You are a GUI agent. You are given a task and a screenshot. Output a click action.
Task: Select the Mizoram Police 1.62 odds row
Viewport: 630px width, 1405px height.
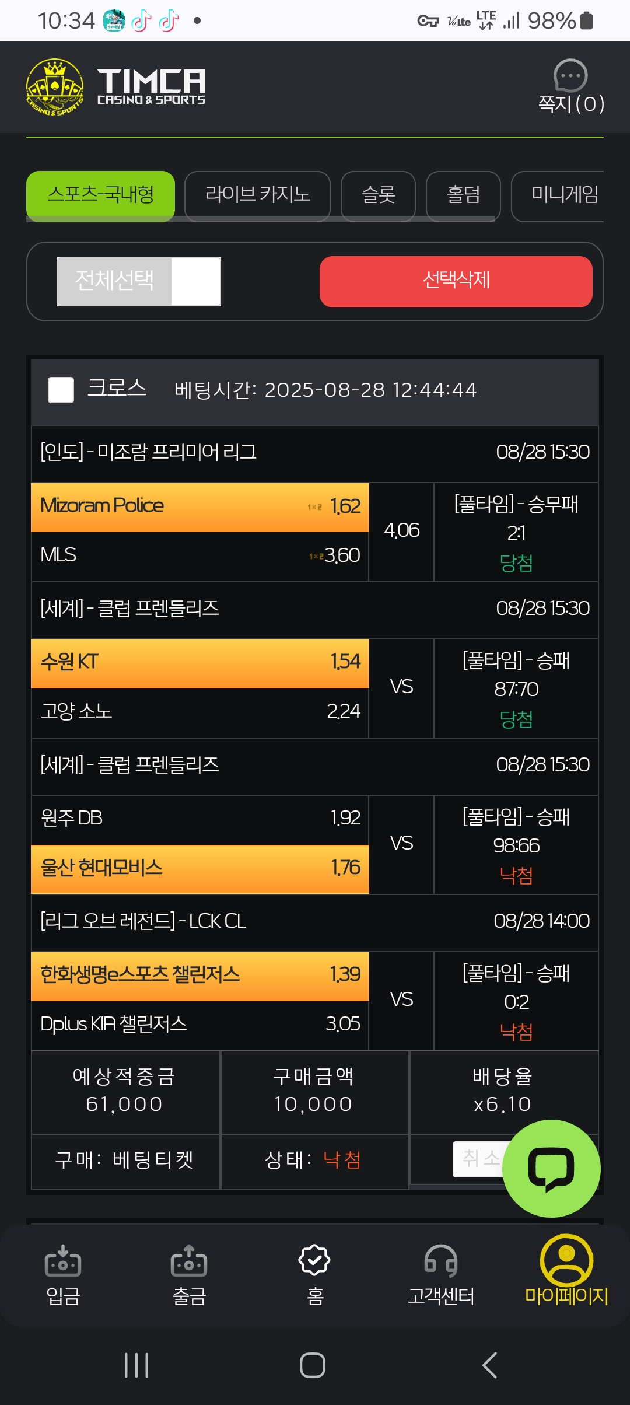point(200,507)
